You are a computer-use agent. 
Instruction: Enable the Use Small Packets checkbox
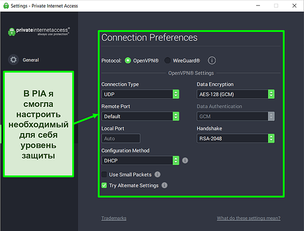pyautogui.click(x=104, y=175)
